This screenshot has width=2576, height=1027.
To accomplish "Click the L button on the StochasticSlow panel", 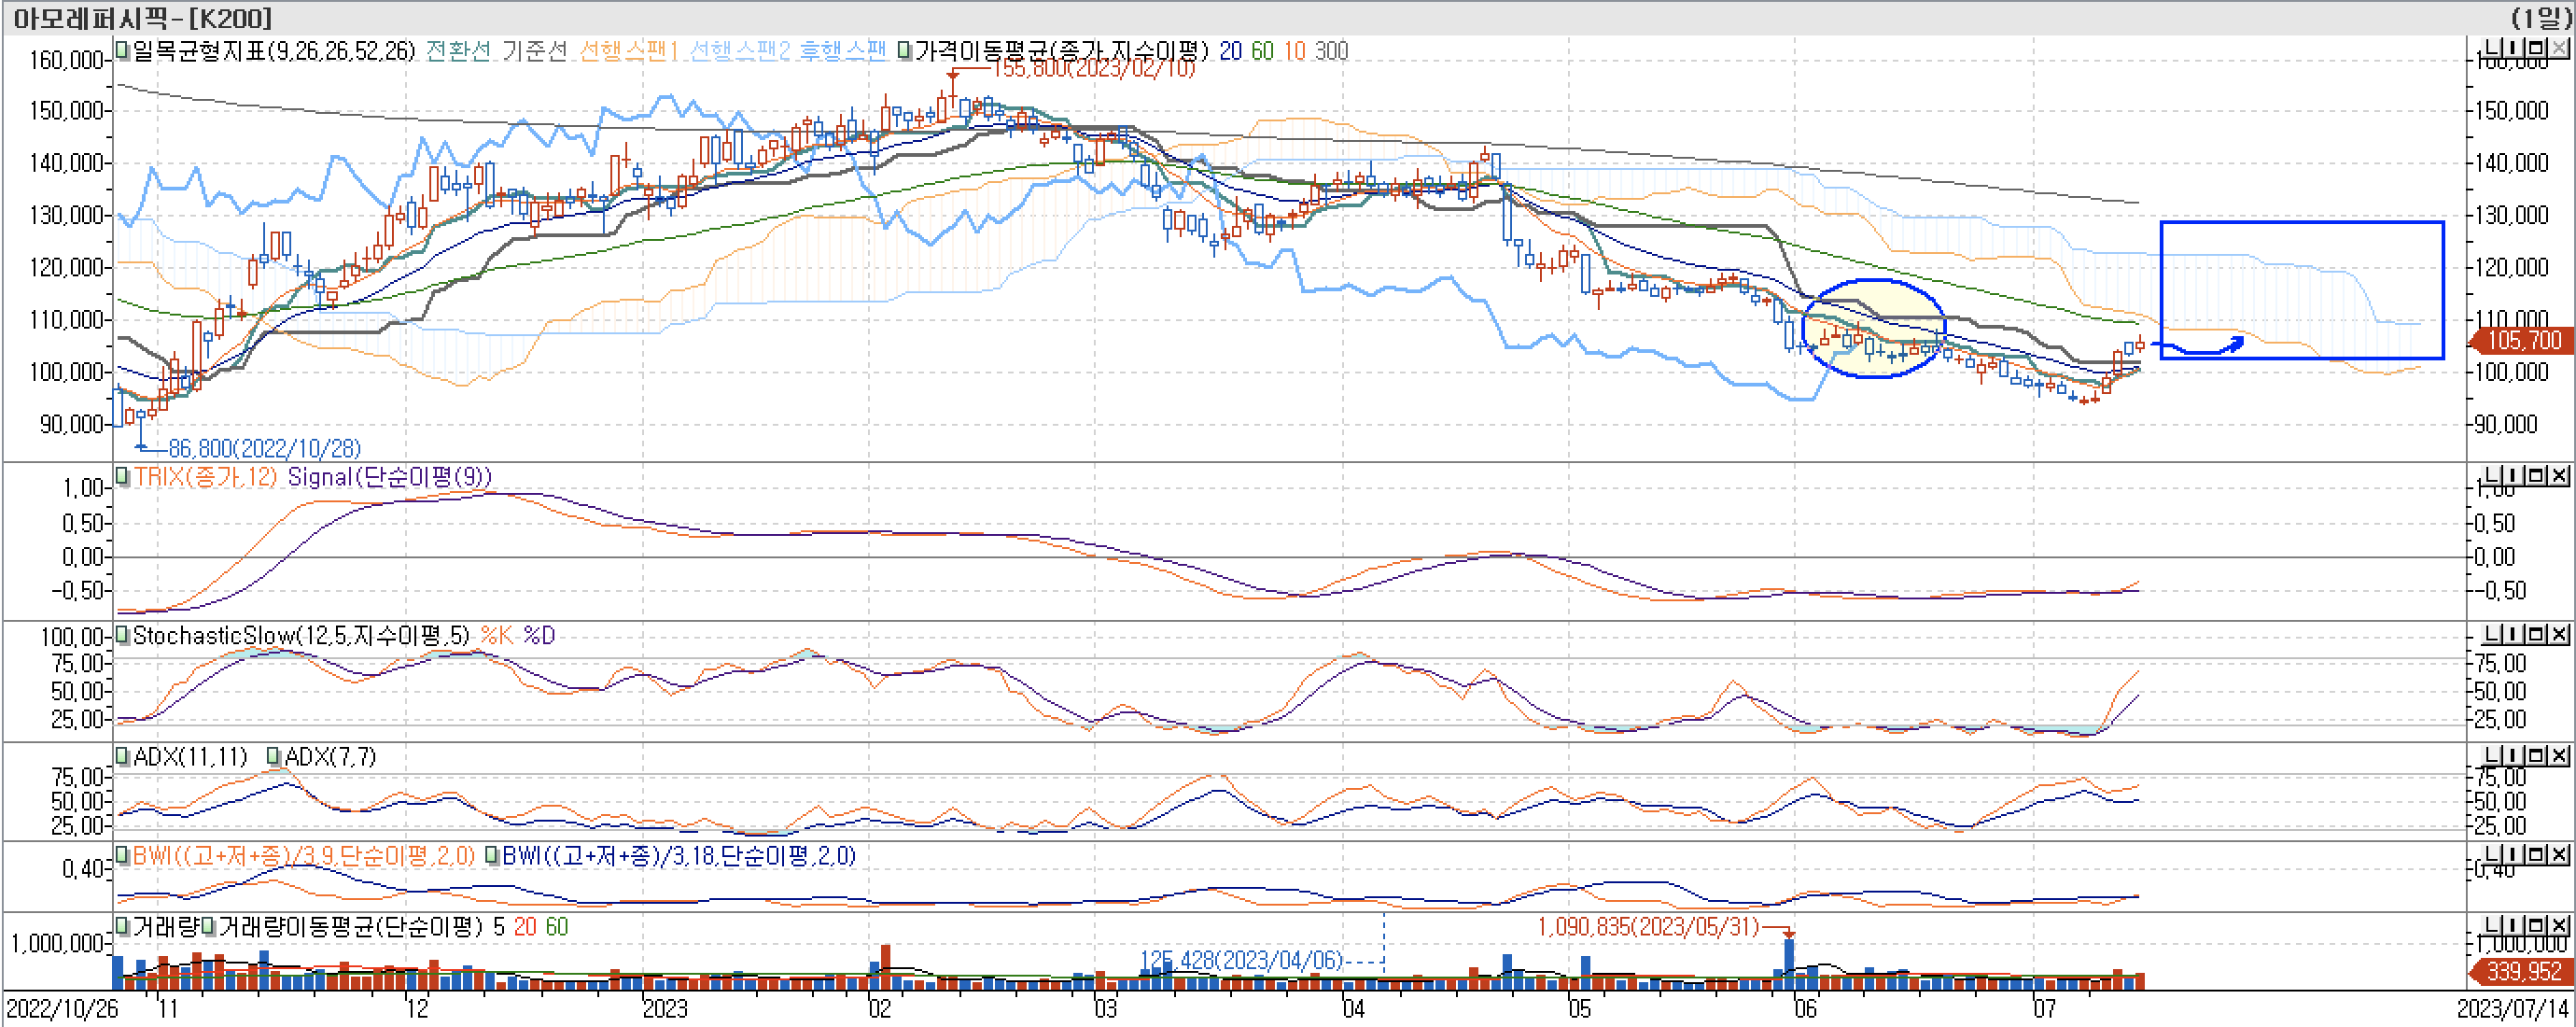I will pyautogui.click(x=2492, y=635).
